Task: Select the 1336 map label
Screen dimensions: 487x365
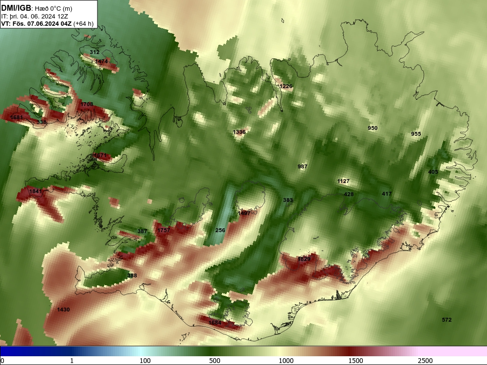Action: pos(239,132)
